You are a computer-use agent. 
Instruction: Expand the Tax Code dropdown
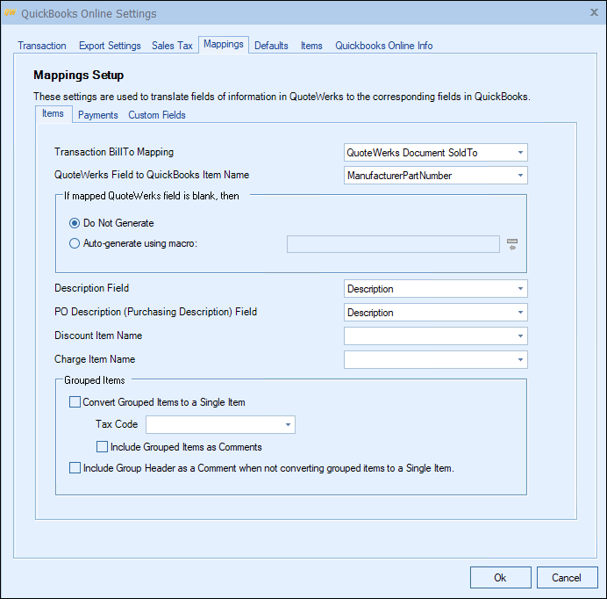(x=288, y=425)
